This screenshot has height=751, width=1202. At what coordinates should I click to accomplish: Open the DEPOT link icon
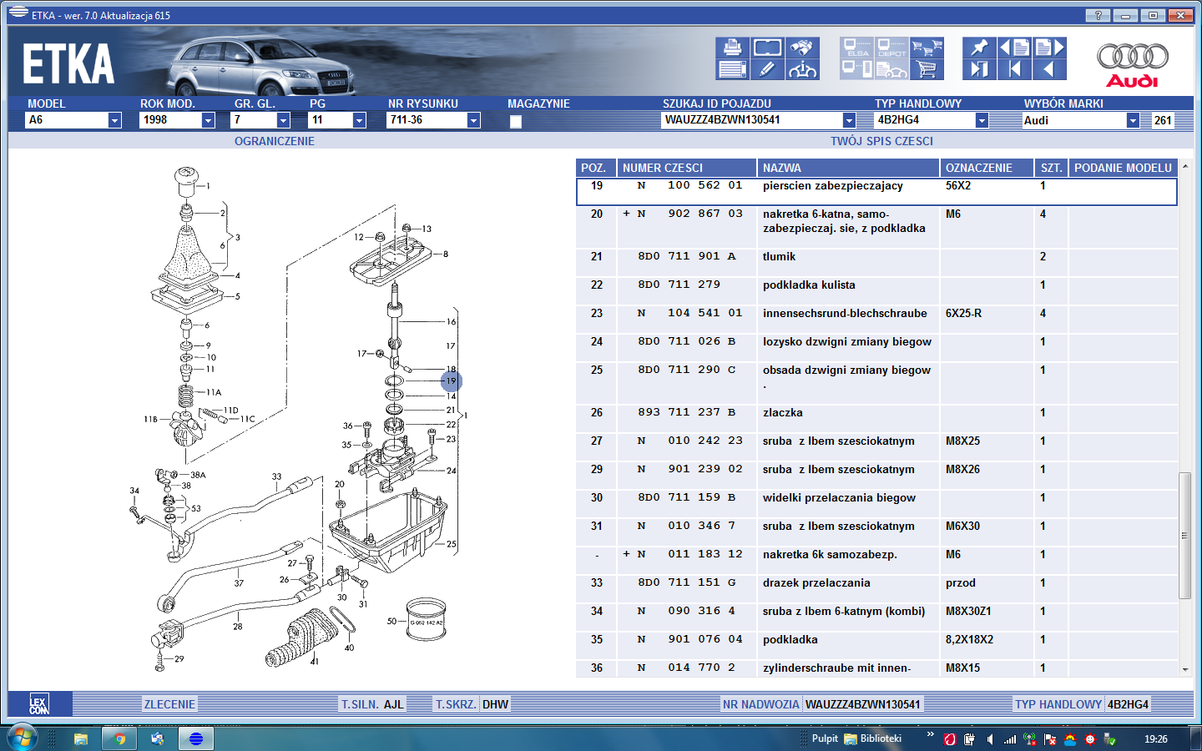(x=892, y=48)
